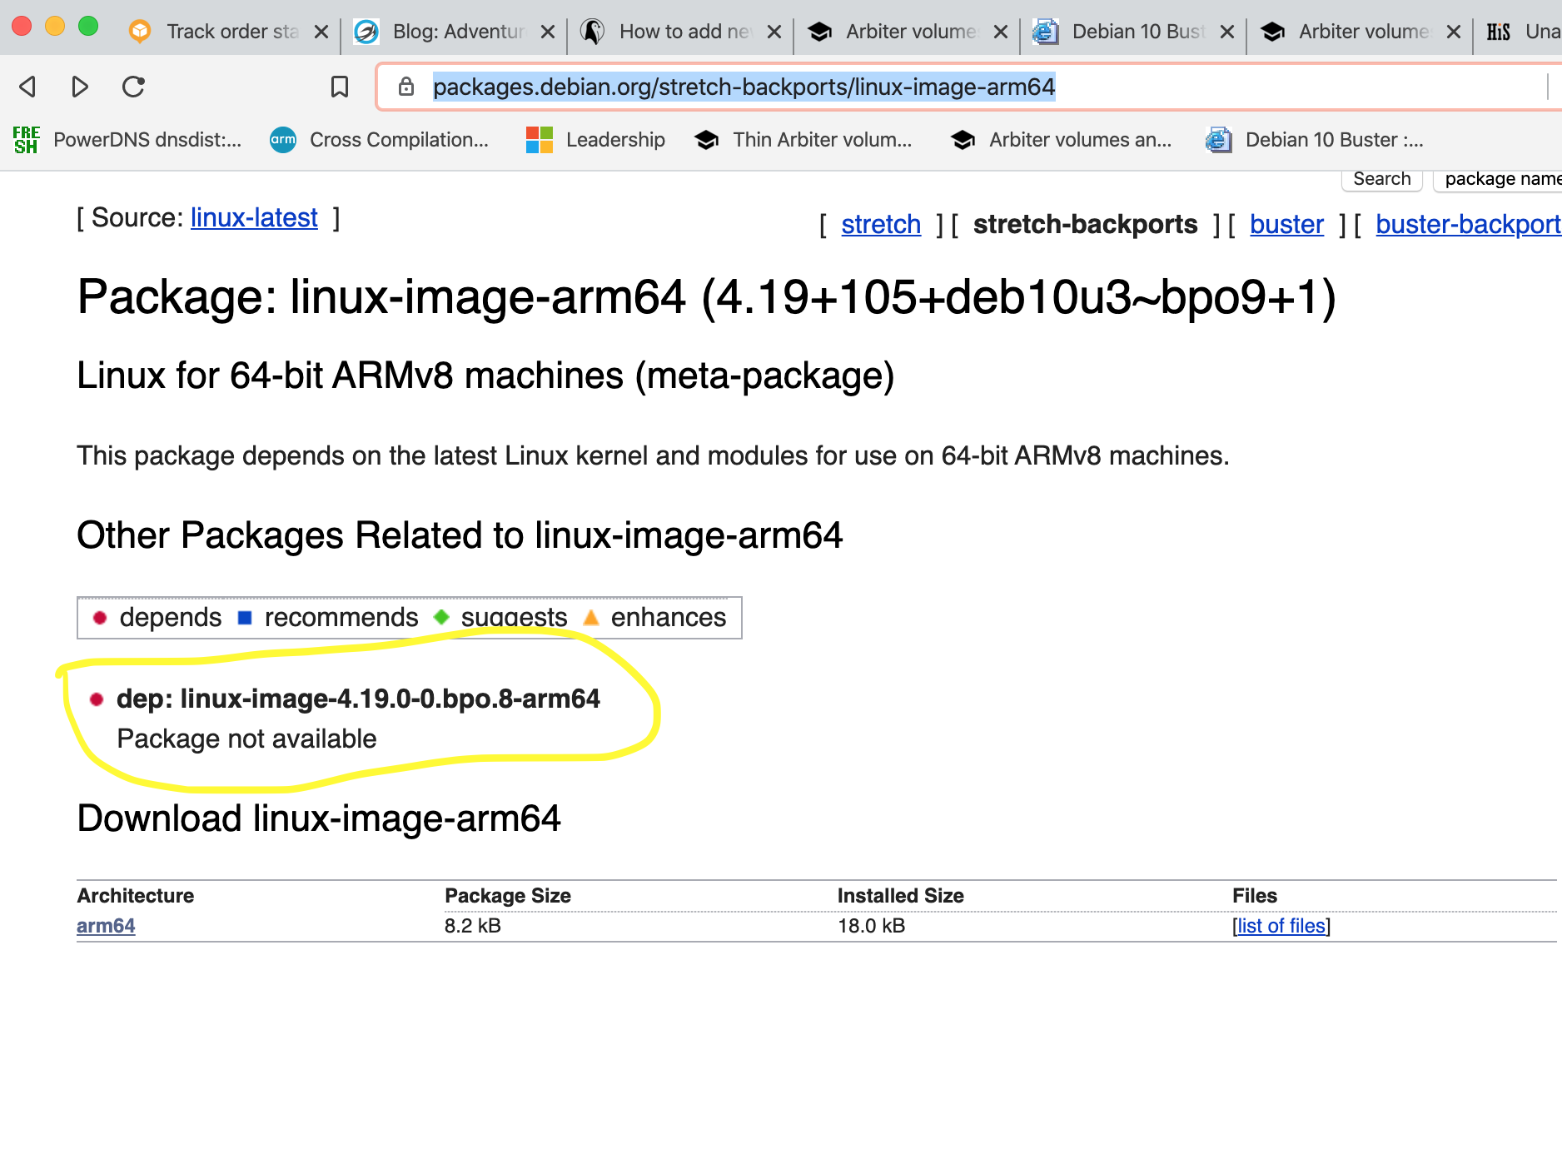Image resolution: width=1562 pixels, height=1159 pixels.
Task: Click the orange enhances legend triangle
Action: click(x=591, y=618)
